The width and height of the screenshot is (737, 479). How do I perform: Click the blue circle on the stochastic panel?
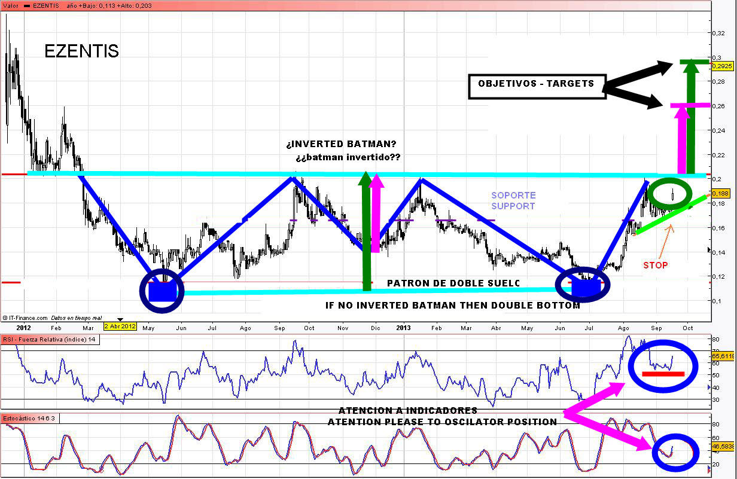coord(675,453)
